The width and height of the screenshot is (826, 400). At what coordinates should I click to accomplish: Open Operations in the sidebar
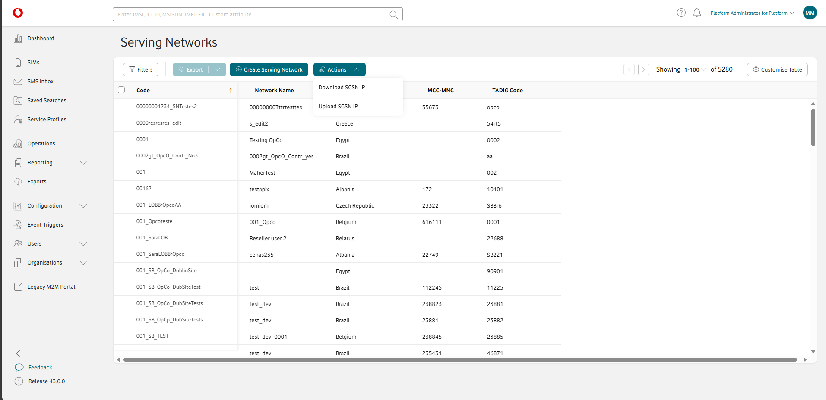[x=41, y=144]
